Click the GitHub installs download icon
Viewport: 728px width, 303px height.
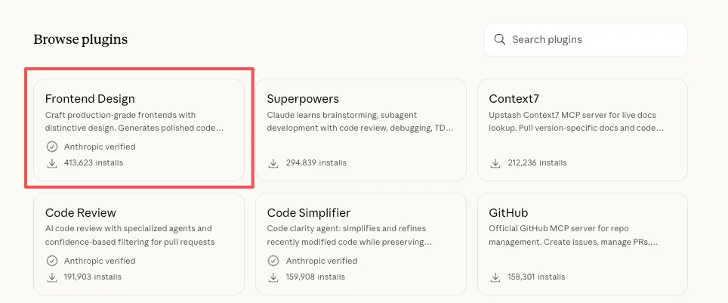(x=496, y=277)
